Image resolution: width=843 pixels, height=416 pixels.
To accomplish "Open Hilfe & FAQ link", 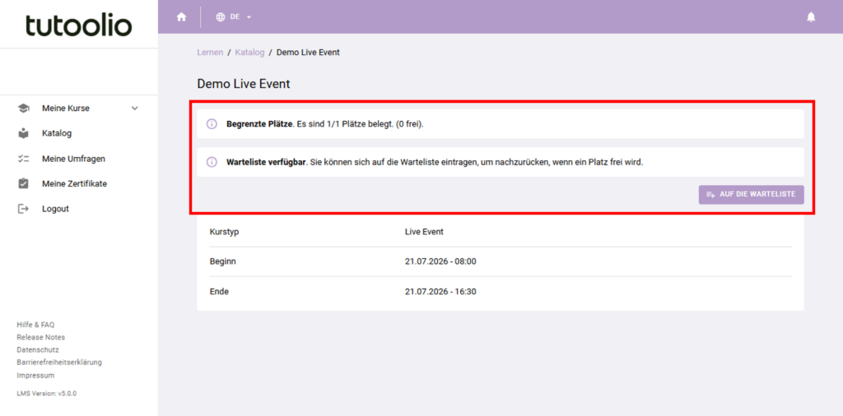I will click(35, 325).
